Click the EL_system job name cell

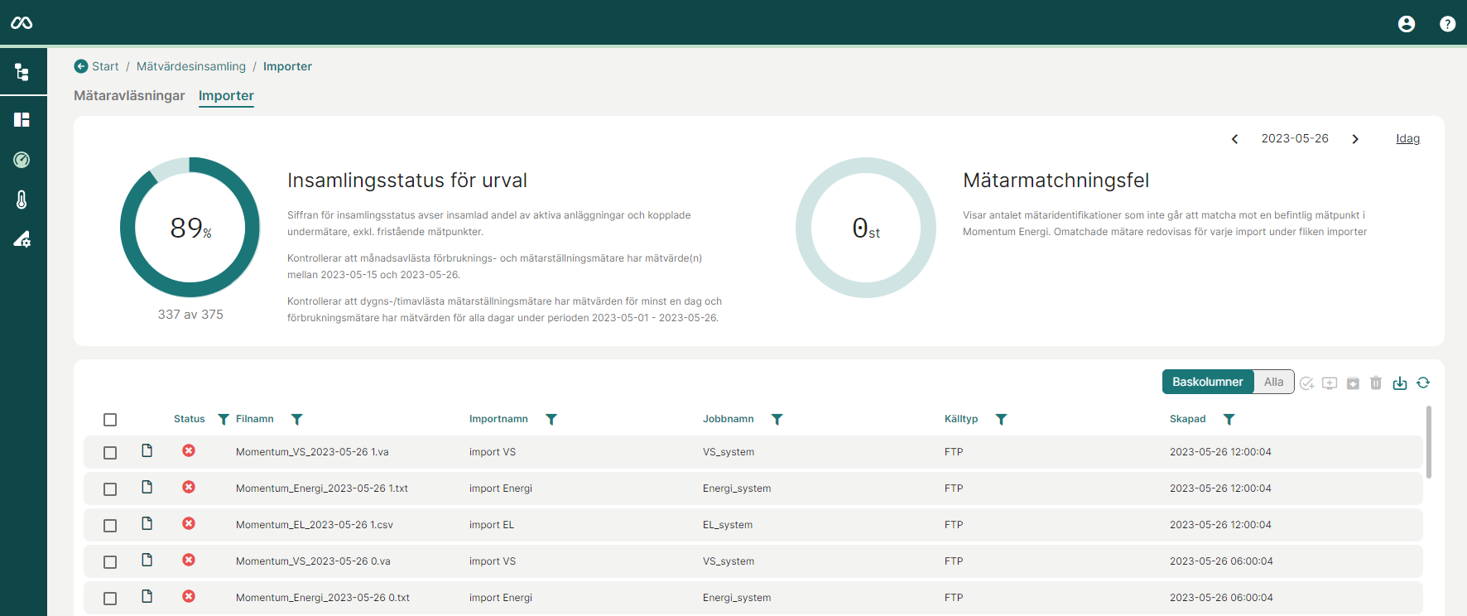(728, 525)
